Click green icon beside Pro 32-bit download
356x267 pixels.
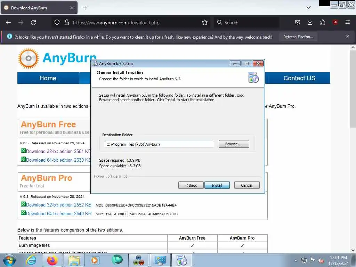tap(23, 204)
